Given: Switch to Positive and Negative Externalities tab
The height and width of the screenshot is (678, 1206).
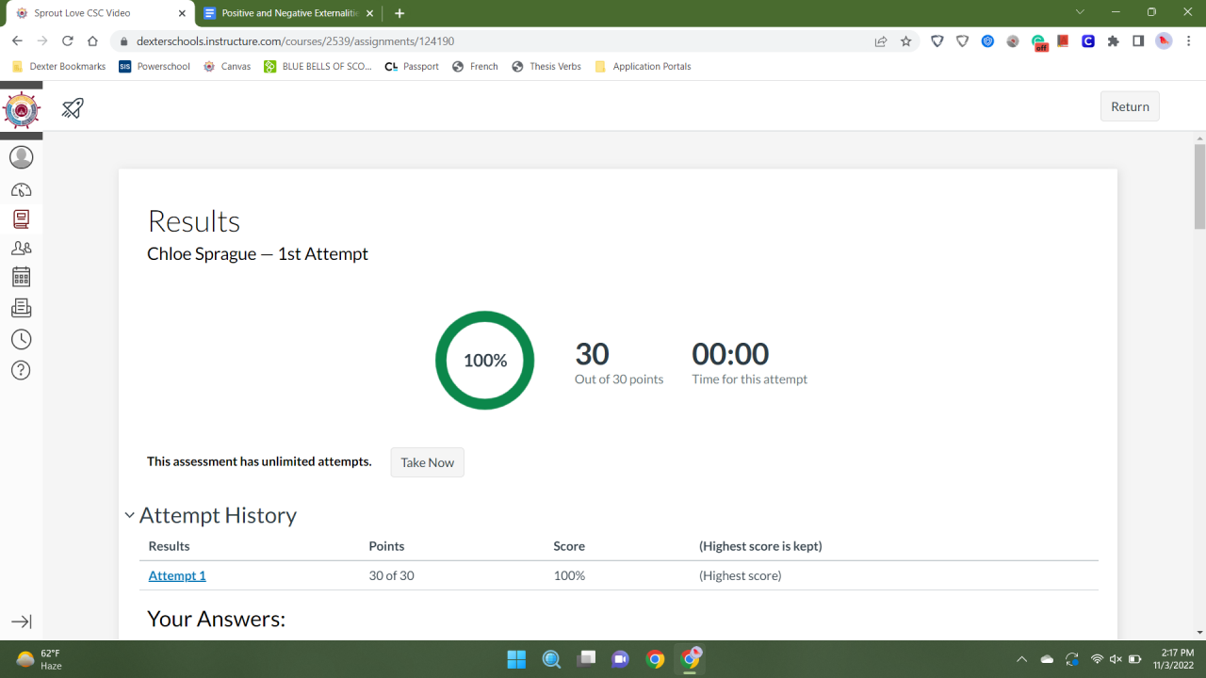Looking at the screenshot, I should pos(288,13).
